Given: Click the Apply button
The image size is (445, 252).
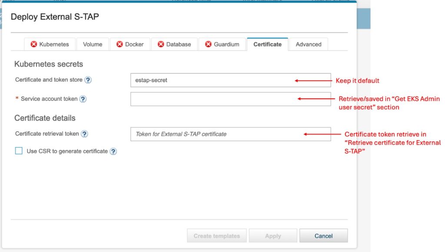Looking at the screenshot, I should 273,236.
